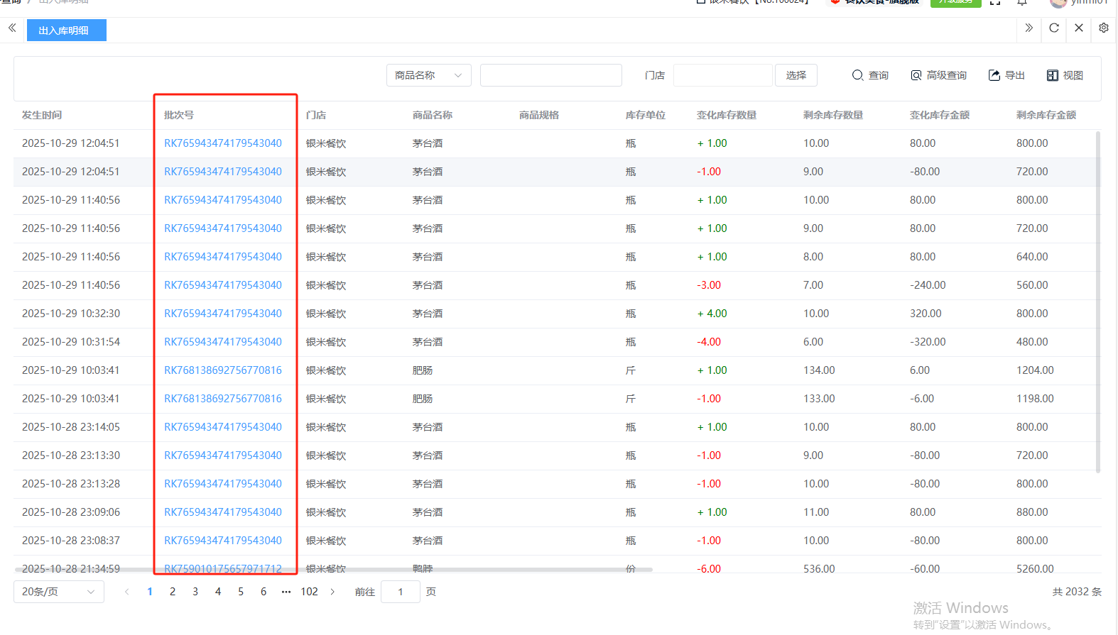Image resolution: width=1118 pixels, height=635 pixels.
Task: Open the 20条/页 page size dropdown
Action: click(x=58, y=592)
